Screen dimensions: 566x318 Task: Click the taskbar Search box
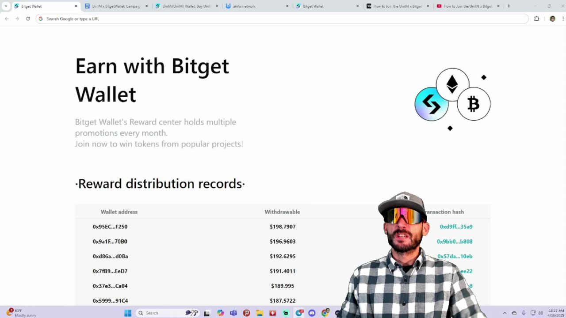click(168, 313)
